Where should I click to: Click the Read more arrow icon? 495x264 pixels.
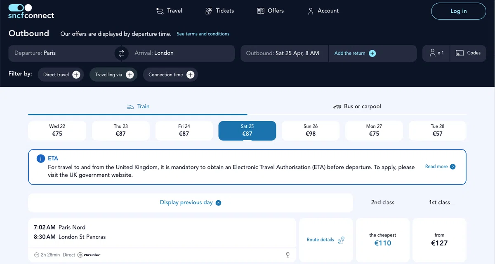pyautogui.click(x=453, y=166)
